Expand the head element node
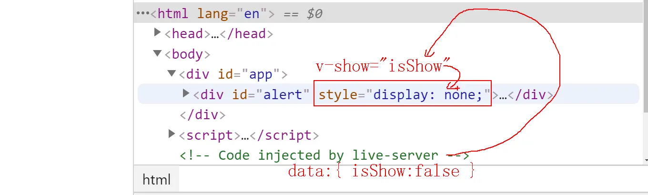 [158, 32]
